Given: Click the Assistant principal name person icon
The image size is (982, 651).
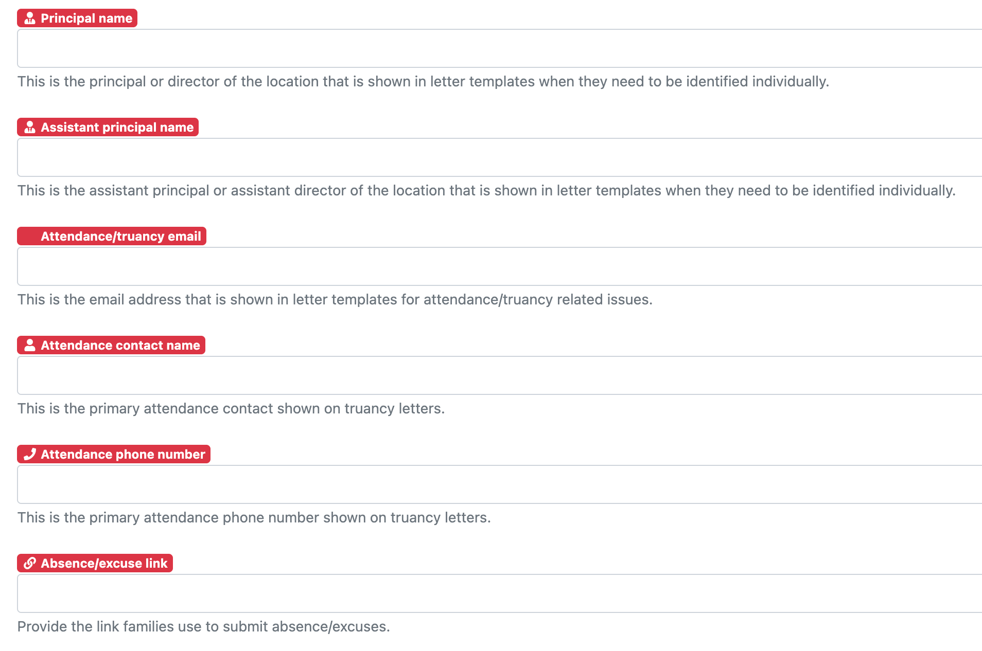Looking at the screenshot, I should click(x=30, y=128).
